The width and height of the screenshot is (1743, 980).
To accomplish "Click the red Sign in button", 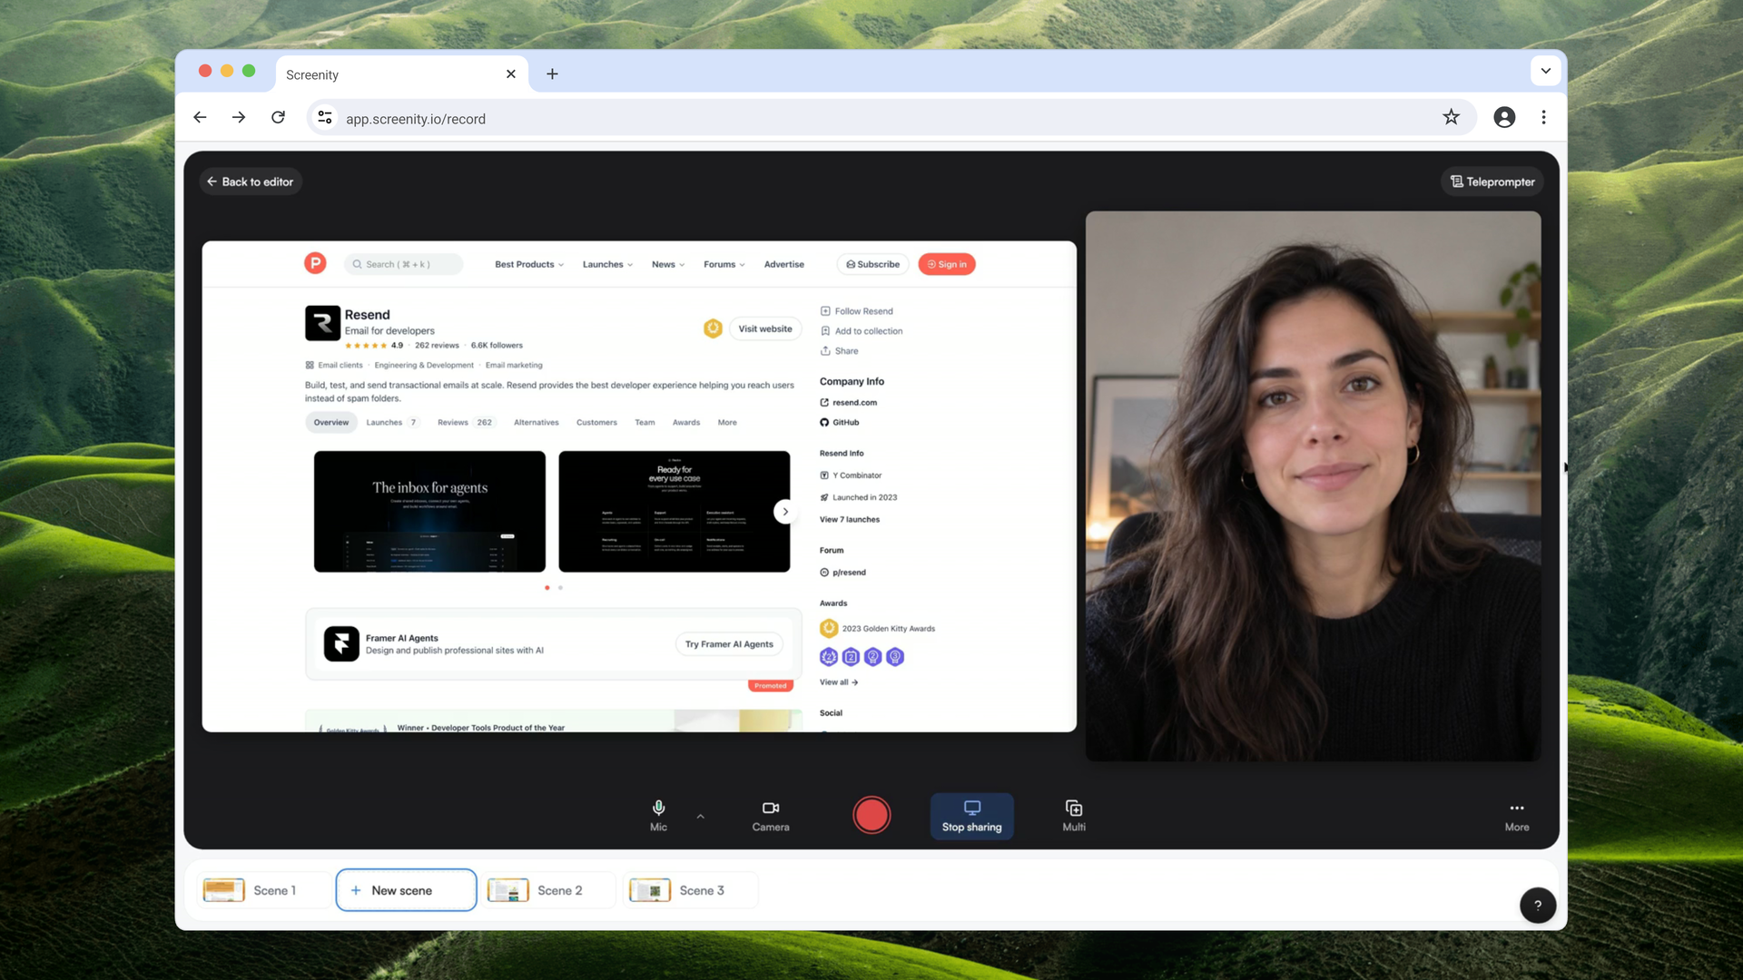I will coord(947,264).
